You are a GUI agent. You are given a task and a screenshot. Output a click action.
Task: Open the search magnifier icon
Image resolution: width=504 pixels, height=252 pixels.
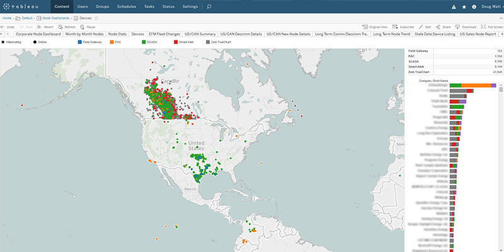pyautogui.click(x=209, y=6)
